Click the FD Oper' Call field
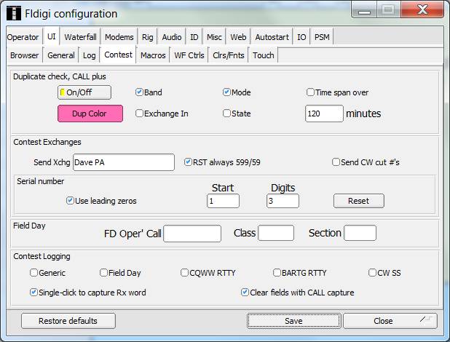Image resolution: width=450 pixels, height=342 pixels. pos(192,234)
